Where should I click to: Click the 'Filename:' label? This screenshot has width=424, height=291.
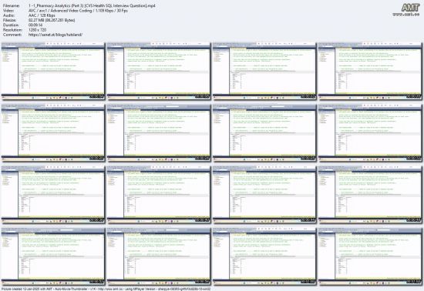click(x=12, y=5)
